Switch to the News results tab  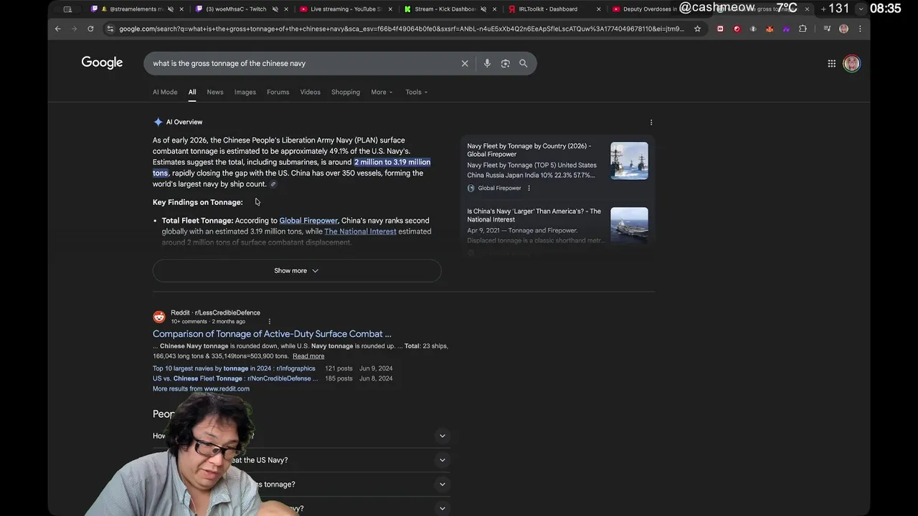215,92
